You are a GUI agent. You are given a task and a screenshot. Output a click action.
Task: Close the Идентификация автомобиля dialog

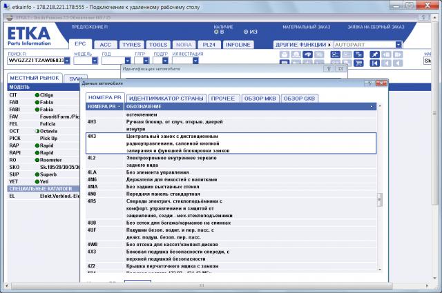point(340,69)
